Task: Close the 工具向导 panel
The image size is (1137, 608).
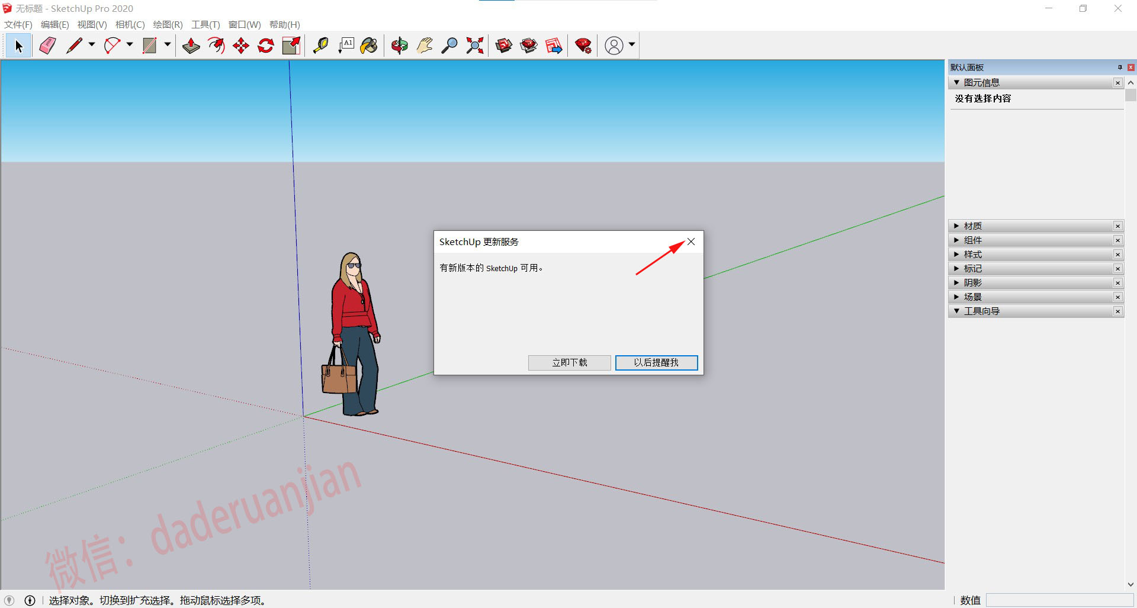Action: click(1118, 311)
